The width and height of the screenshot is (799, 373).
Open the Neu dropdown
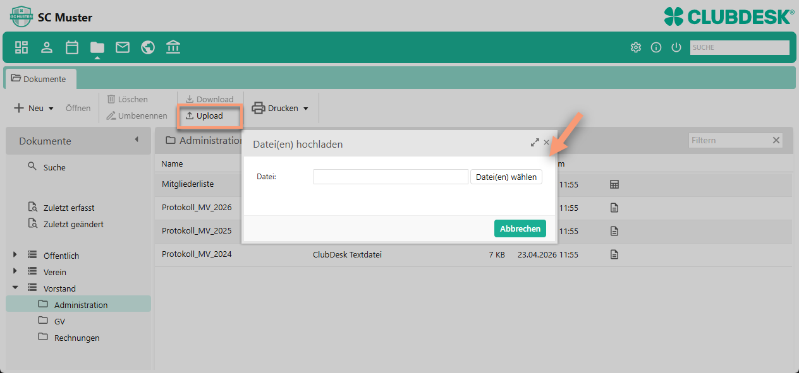(34, 108)
